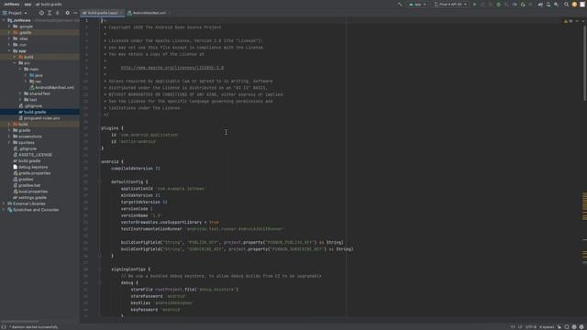
Task: Click tool window toggle icon in status bar corner
Action: pos(4,326)
